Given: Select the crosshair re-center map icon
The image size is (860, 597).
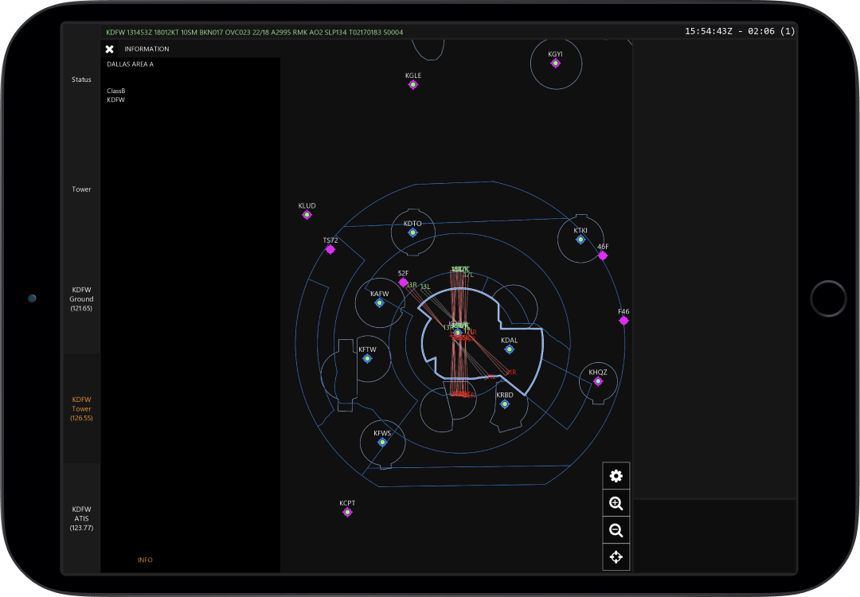Looking at the screenshot, I should click(x=616, y=556).
